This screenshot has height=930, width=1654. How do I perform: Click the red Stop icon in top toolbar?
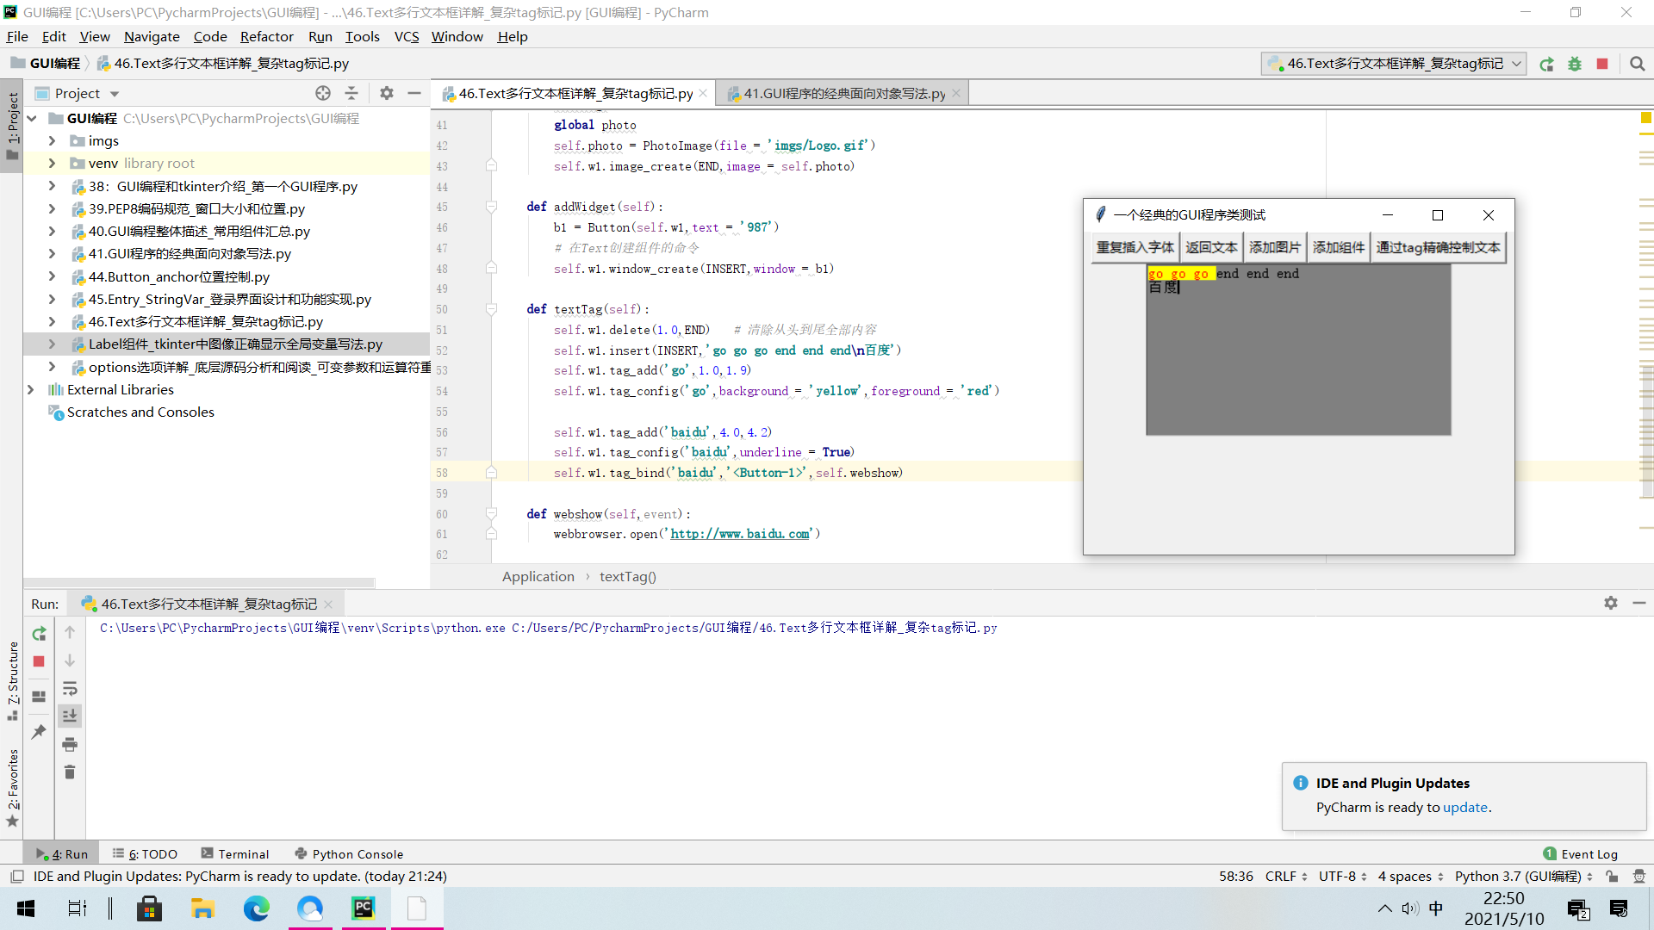tap(1602, 64)
